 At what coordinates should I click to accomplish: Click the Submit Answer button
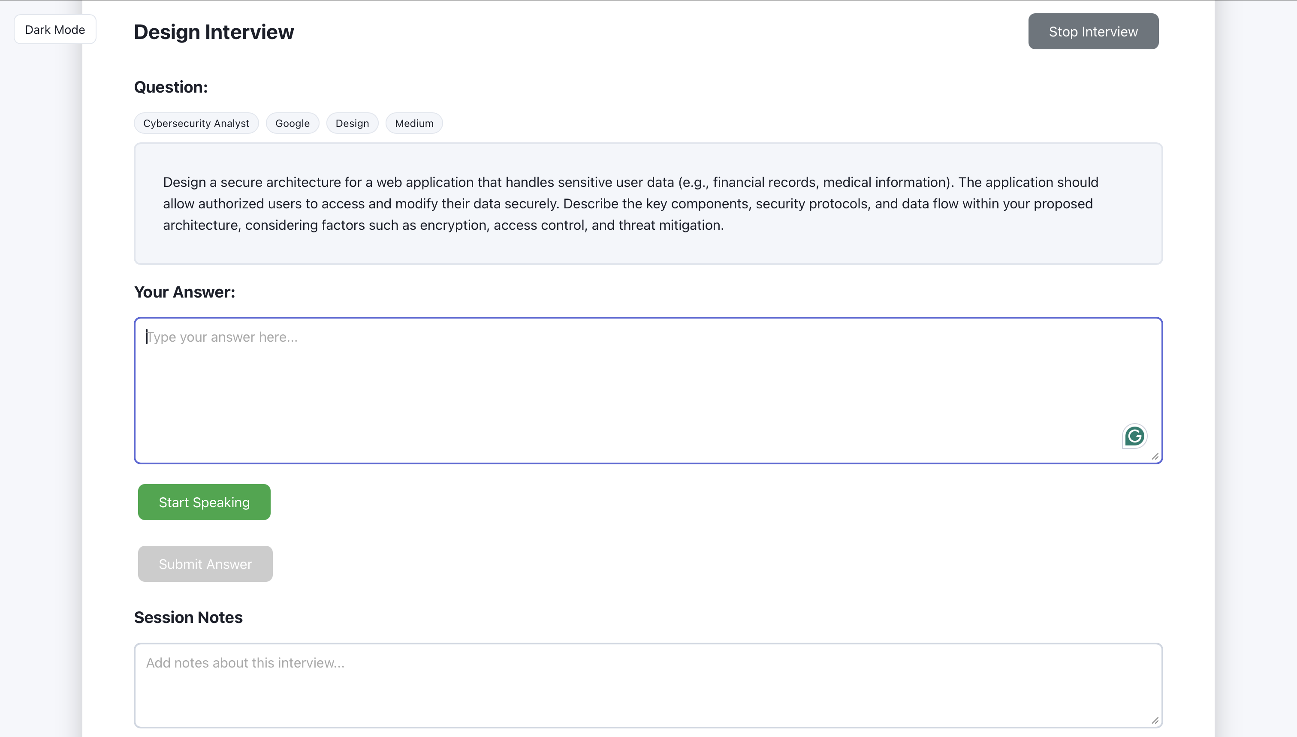[205, 564]
